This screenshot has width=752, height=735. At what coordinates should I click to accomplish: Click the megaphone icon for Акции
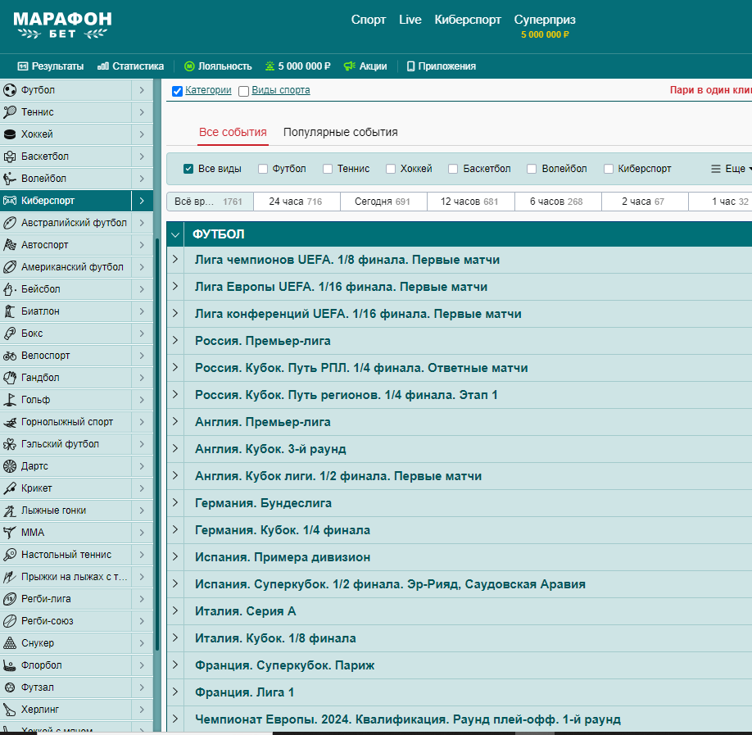point(350,66)
